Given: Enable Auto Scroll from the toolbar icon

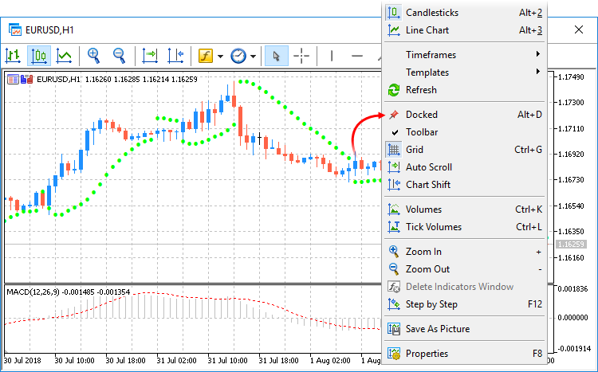Looking at the screenshot, I should pos(150,56).
